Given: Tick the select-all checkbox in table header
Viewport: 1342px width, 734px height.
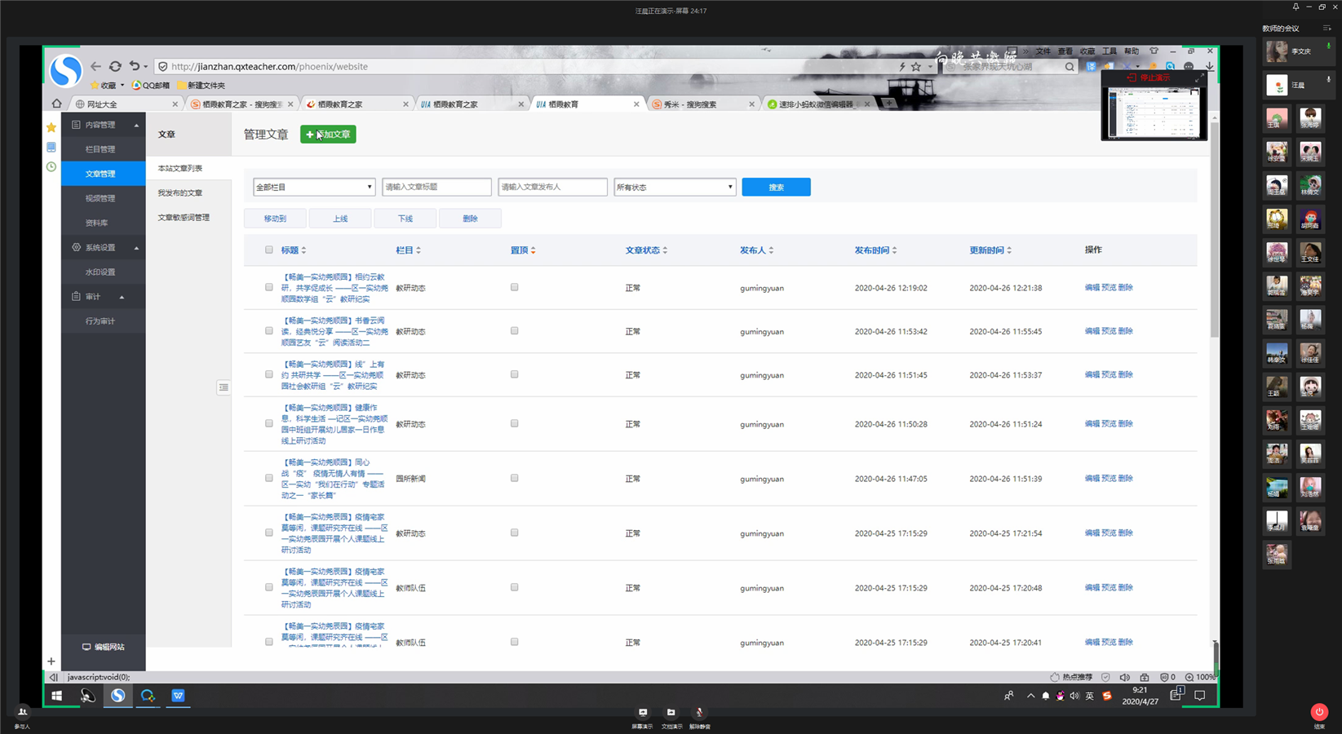Looking at the screenshot, I should [x=269, y=250].
